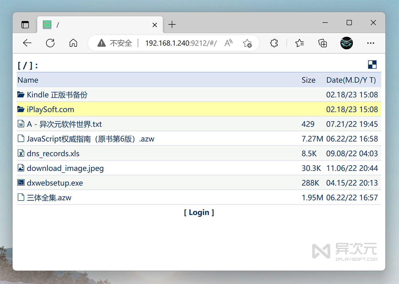Click inside the address bar

pyautogui.click(x=180, y=43)
